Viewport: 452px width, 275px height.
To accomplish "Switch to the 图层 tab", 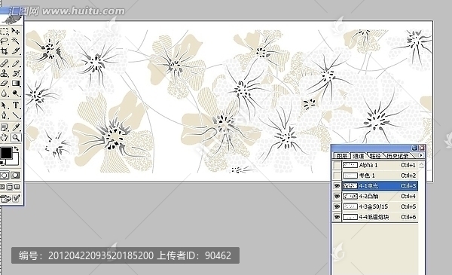I will tap(342, 156).
